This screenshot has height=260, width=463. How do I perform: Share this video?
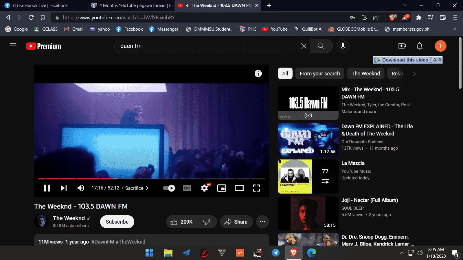coord(236,222)
